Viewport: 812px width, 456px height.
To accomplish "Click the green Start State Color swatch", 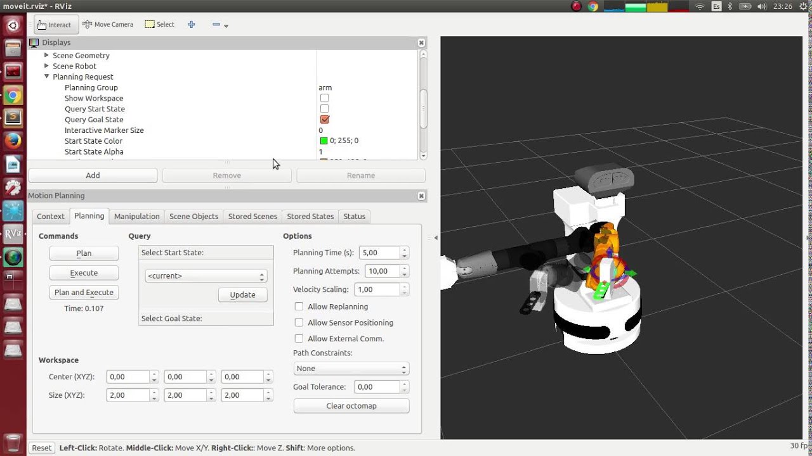I will tap(324, 141).
